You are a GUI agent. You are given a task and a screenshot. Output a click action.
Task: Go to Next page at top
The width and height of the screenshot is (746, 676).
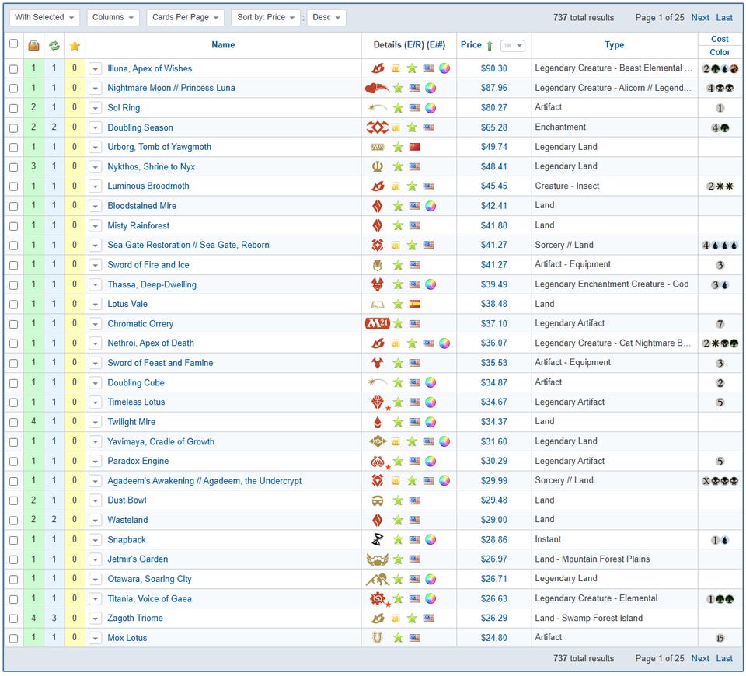[x=700, y=18]
